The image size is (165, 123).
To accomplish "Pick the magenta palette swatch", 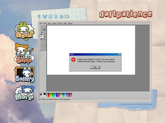I will click(x=59, y=96).
